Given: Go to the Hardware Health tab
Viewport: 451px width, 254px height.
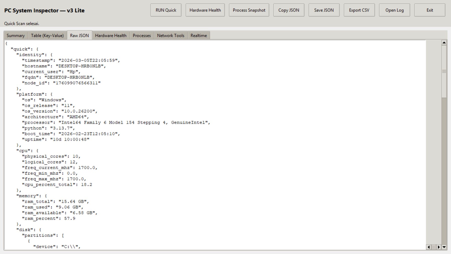Looking at the screenshot, I should (111, 36).
